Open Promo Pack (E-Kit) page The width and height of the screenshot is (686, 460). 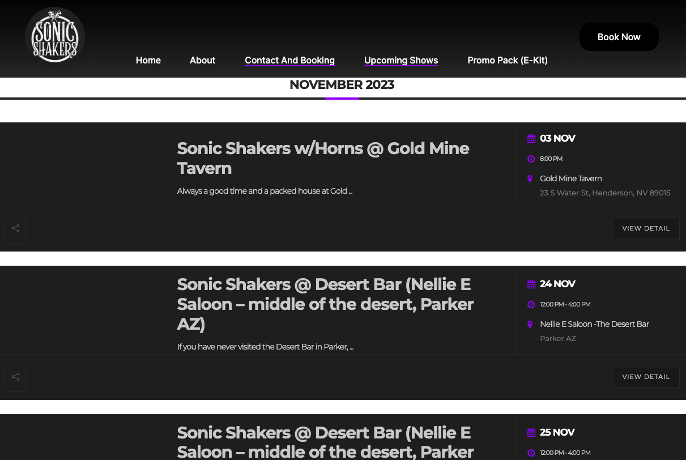pyautogui.click(x=508, y=60)
